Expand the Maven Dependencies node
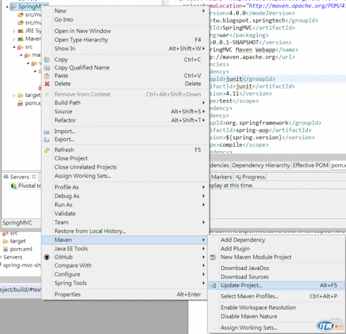Screen dimensions: 346x334 [x=14, y=39]
